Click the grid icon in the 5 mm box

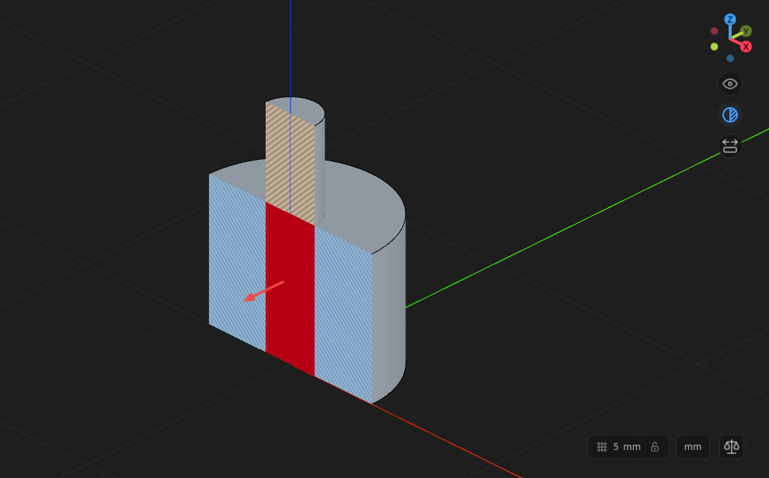coord(602,447)
